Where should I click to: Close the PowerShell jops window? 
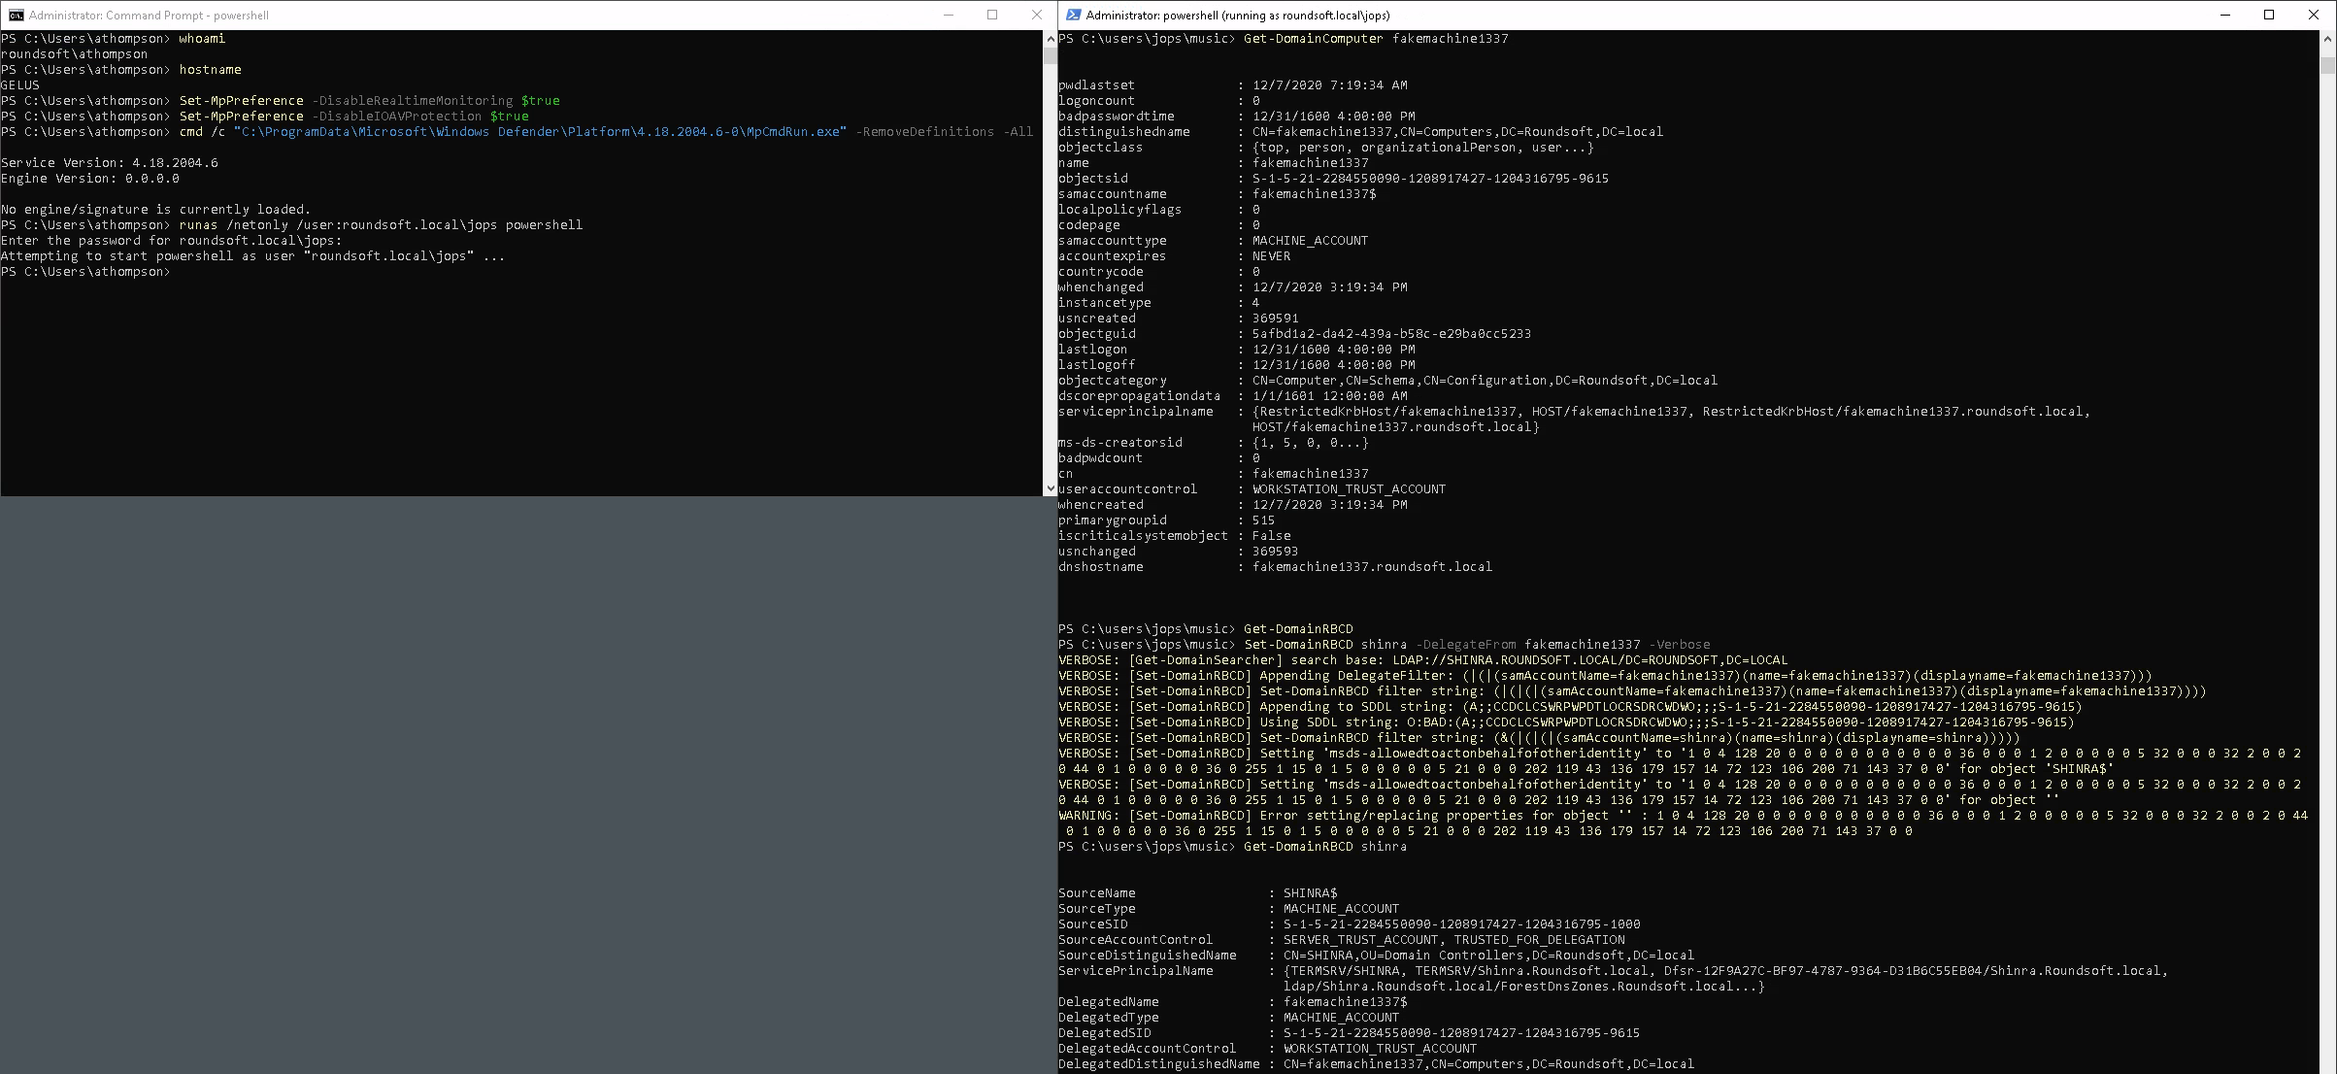coord(2315,15)
